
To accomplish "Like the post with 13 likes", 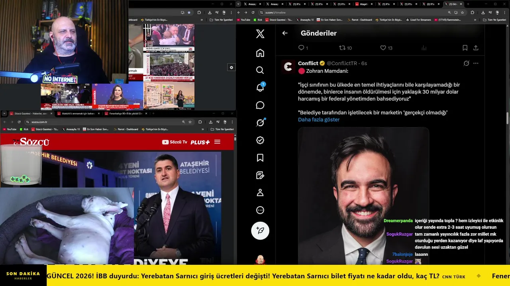I will [386, 48].
